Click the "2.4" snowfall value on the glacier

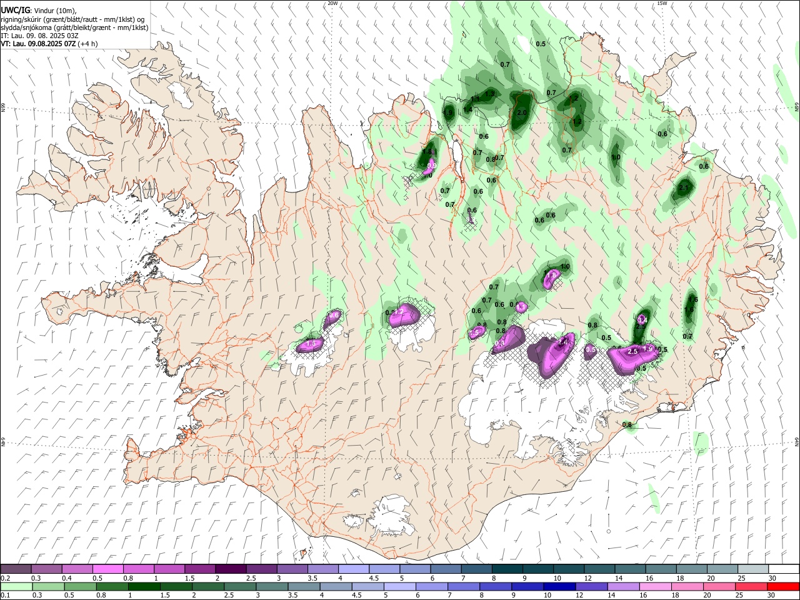coord(562,342)
